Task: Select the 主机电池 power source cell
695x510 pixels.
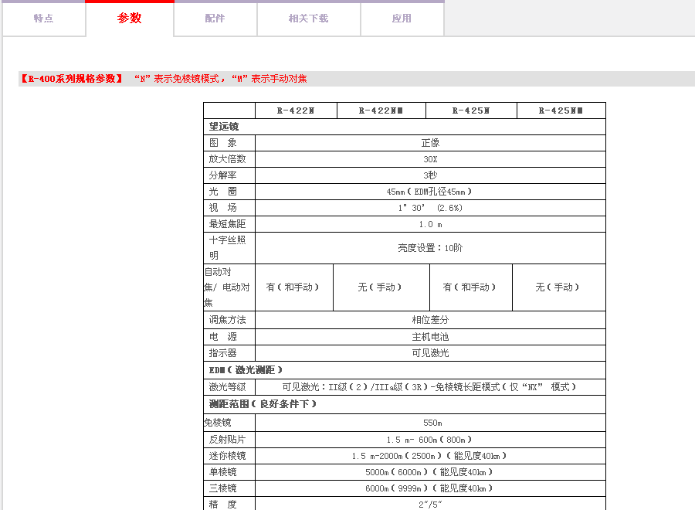Action: coord(430,337)
